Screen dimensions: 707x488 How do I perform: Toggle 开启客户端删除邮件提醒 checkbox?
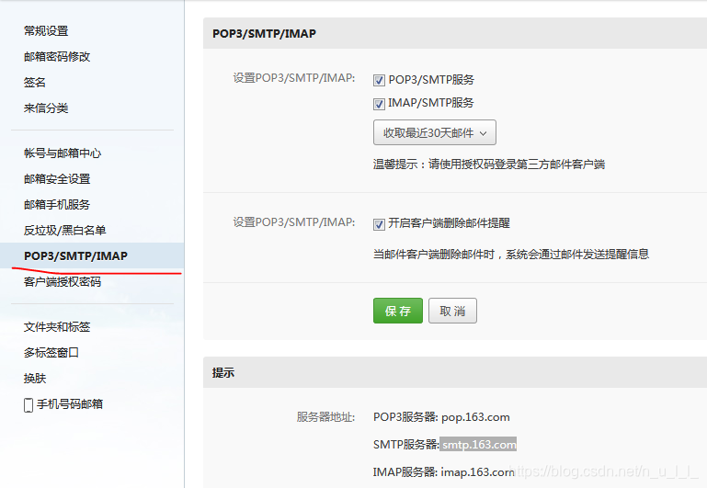(379, 224)
